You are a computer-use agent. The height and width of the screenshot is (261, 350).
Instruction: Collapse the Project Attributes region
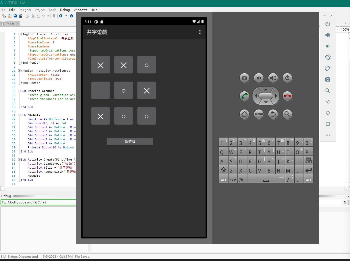tap(19, 34)
